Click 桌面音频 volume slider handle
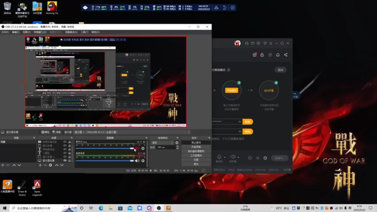This screenshot has width=377, height=212. coord(132,161)
